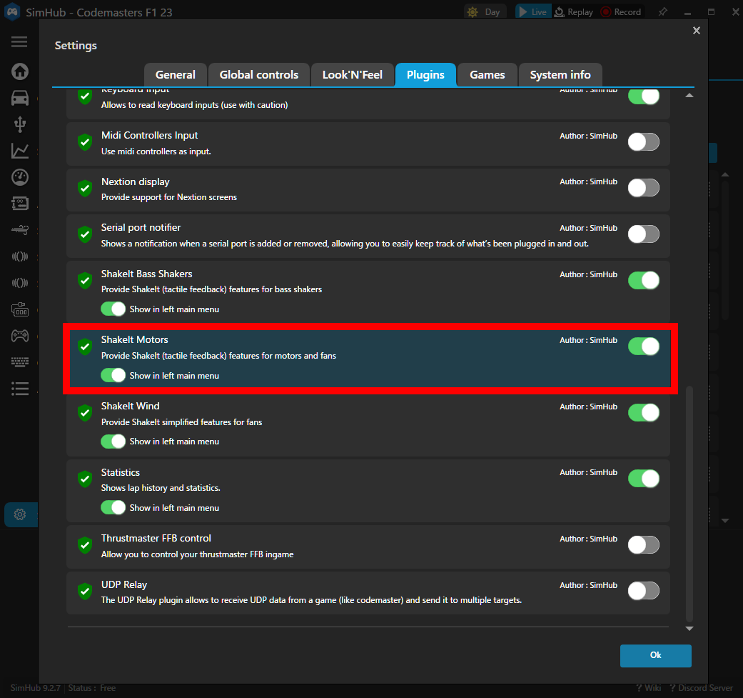This screenshot has width=743, height=698.
Task: Click the pin icon in the title bar
Action: tap(663, 12)
